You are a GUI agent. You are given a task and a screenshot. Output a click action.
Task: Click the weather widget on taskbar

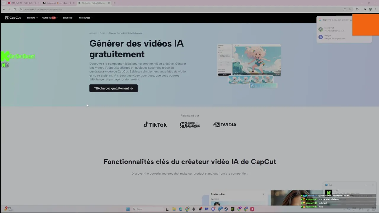coord(9,209)
